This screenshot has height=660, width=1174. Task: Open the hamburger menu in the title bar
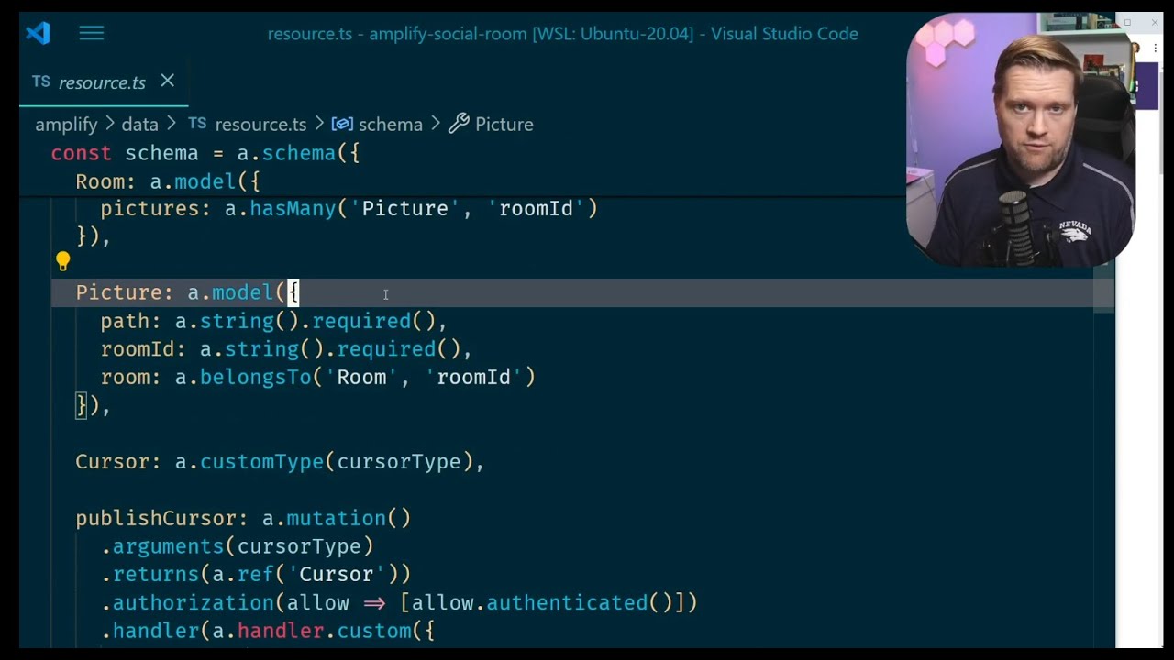click(x=91, y=33)
